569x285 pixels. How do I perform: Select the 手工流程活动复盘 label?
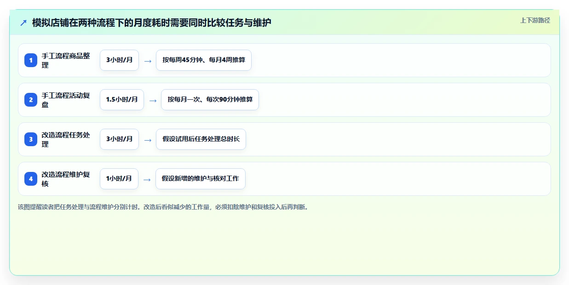[66, 100]
